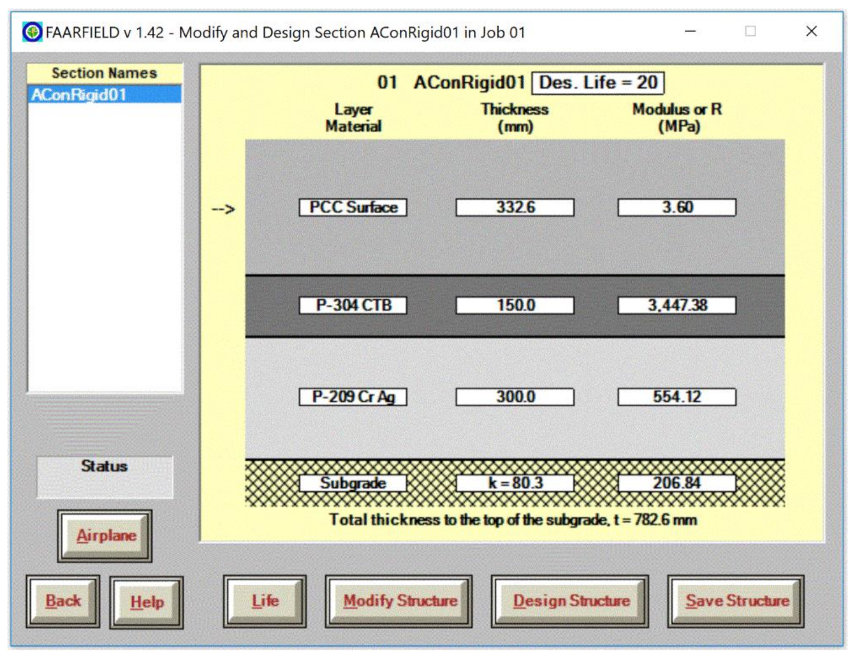Click the Layer Material column header

(353, 117)
